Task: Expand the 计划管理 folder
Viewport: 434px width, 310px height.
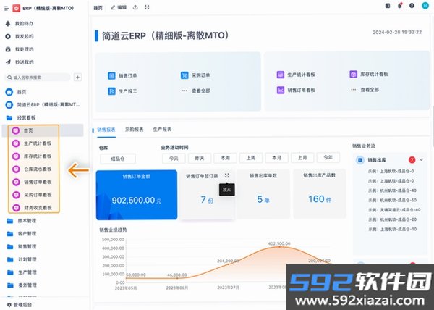Action: (x=22, y=259)
